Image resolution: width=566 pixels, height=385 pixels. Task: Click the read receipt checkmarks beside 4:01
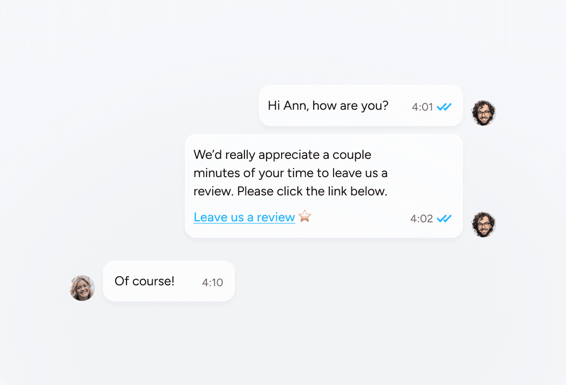(444, 107)
